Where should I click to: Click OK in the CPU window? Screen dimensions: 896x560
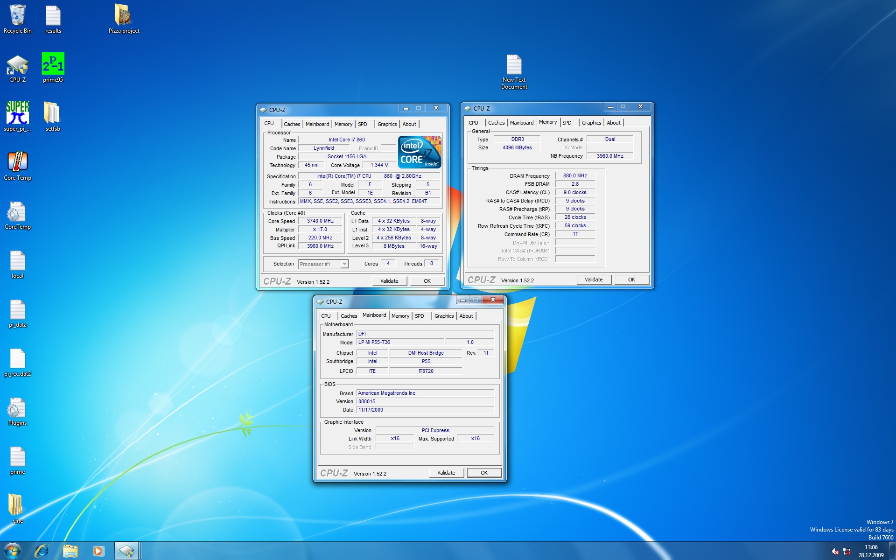pyautogui.click(x=427, y=281)
